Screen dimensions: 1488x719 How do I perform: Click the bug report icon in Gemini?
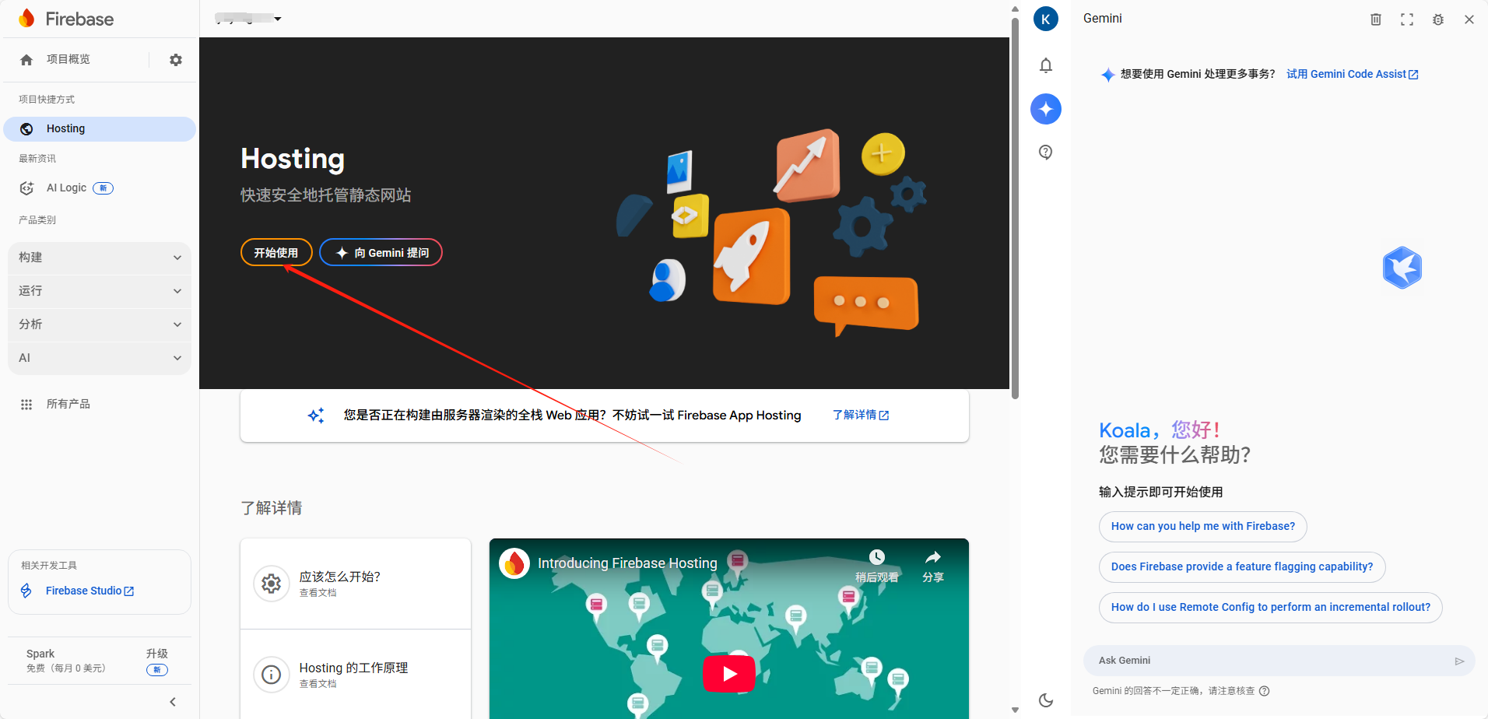1438,19
